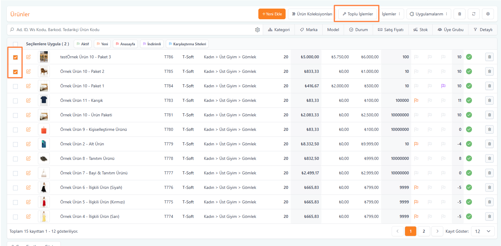501x246 pixels.
Task: Uncheck testÖrnek Ürün 10 - Paket 3 checkbox
Action: point(15,57)
